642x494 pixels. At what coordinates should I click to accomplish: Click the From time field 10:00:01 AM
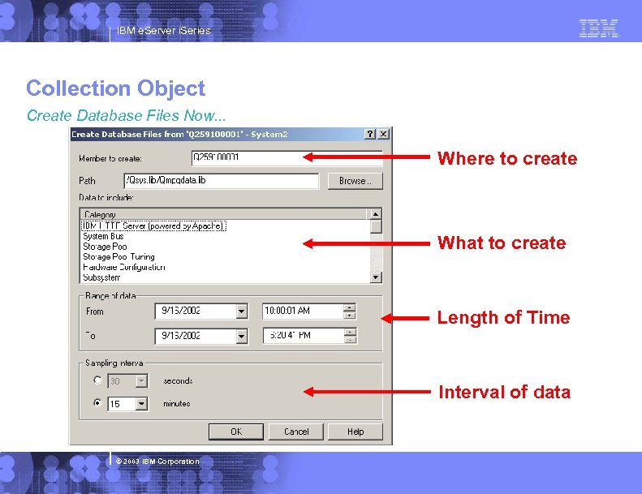coord(303,311)
